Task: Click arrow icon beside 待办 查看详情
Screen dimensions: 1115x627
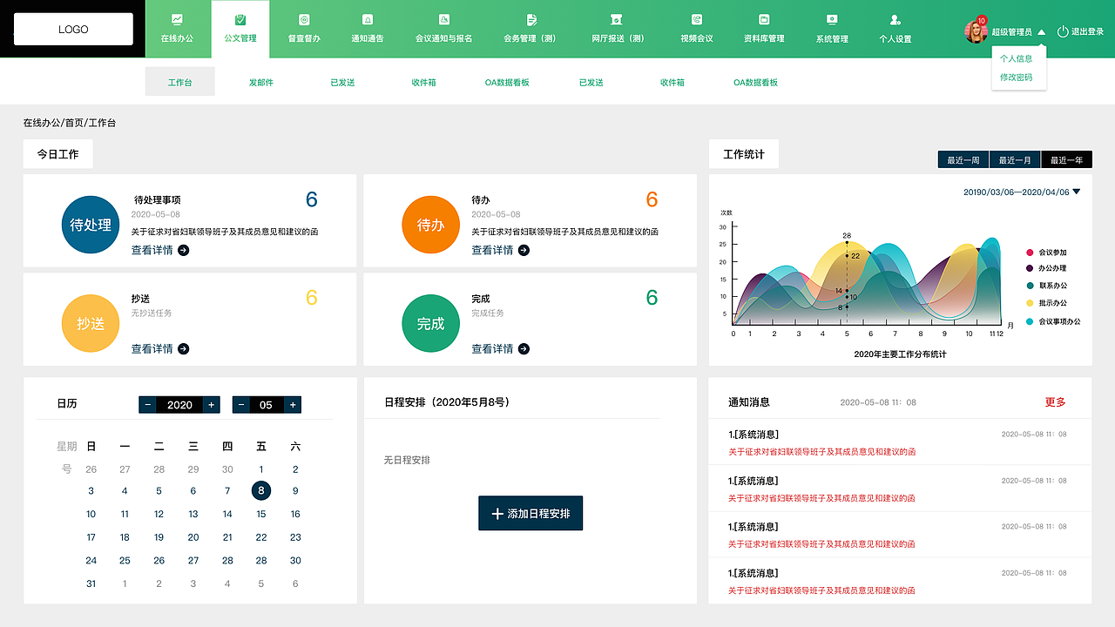Action: (x=524, y=250)
